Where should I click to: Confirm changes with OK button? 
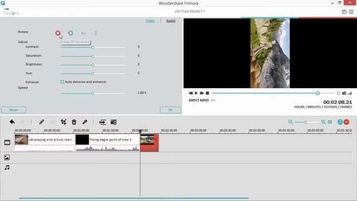[x=170, y=110]
